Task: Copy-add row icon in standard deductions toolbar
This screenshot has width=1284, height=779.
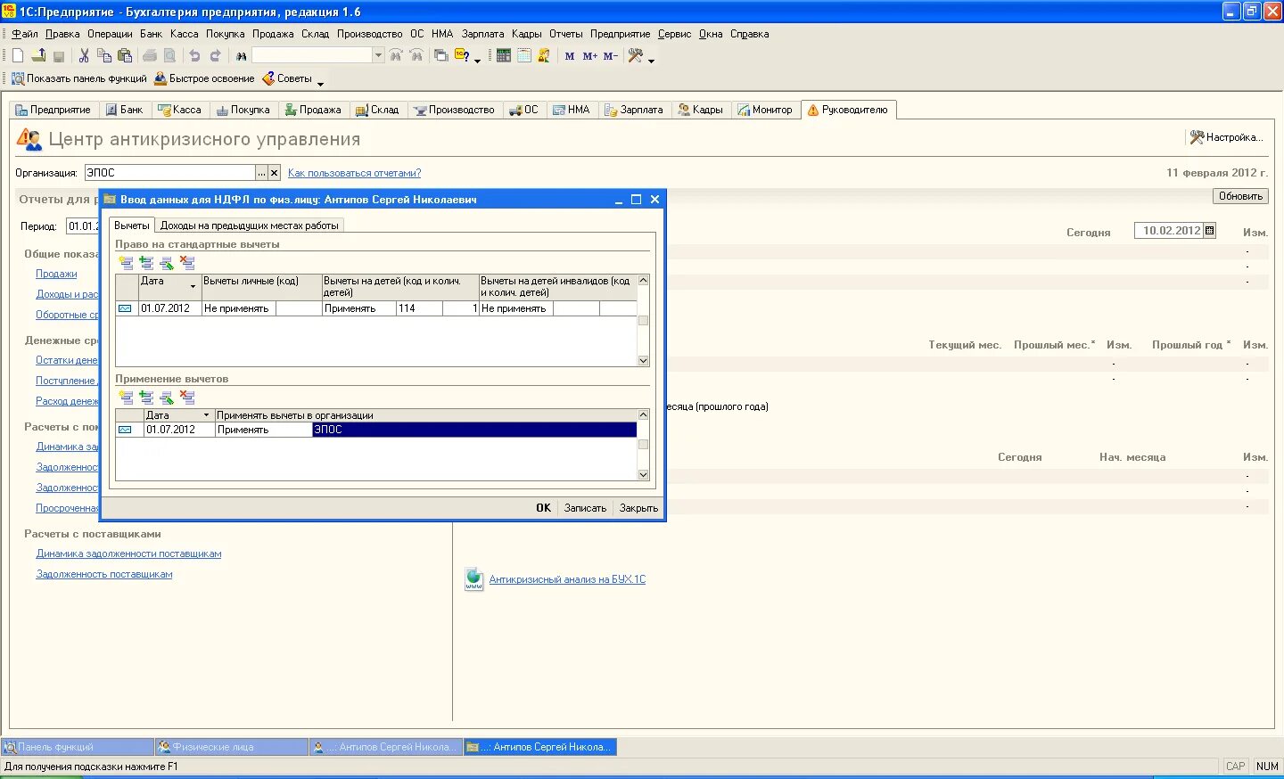Action: (x=146, y=263)
